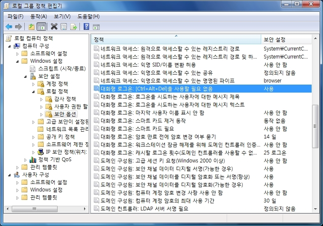The height and width of the screenshot is (226, 323).
Task: Select 소프트웨어 제한 정책 tree item
Action: coord(67,144)
